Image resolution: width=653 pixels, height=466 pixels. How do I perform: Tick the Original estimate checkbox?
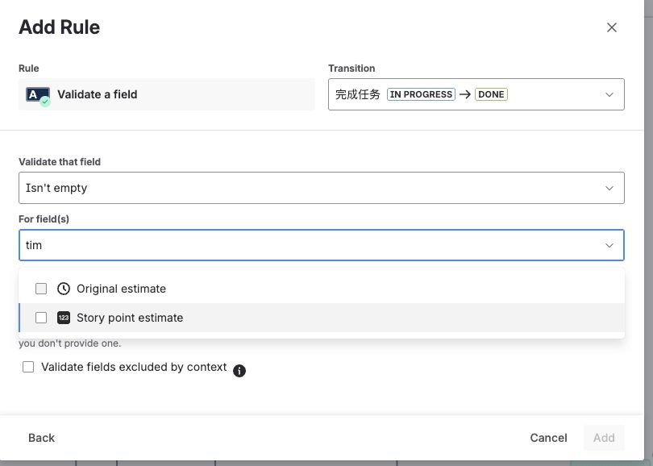41,289
